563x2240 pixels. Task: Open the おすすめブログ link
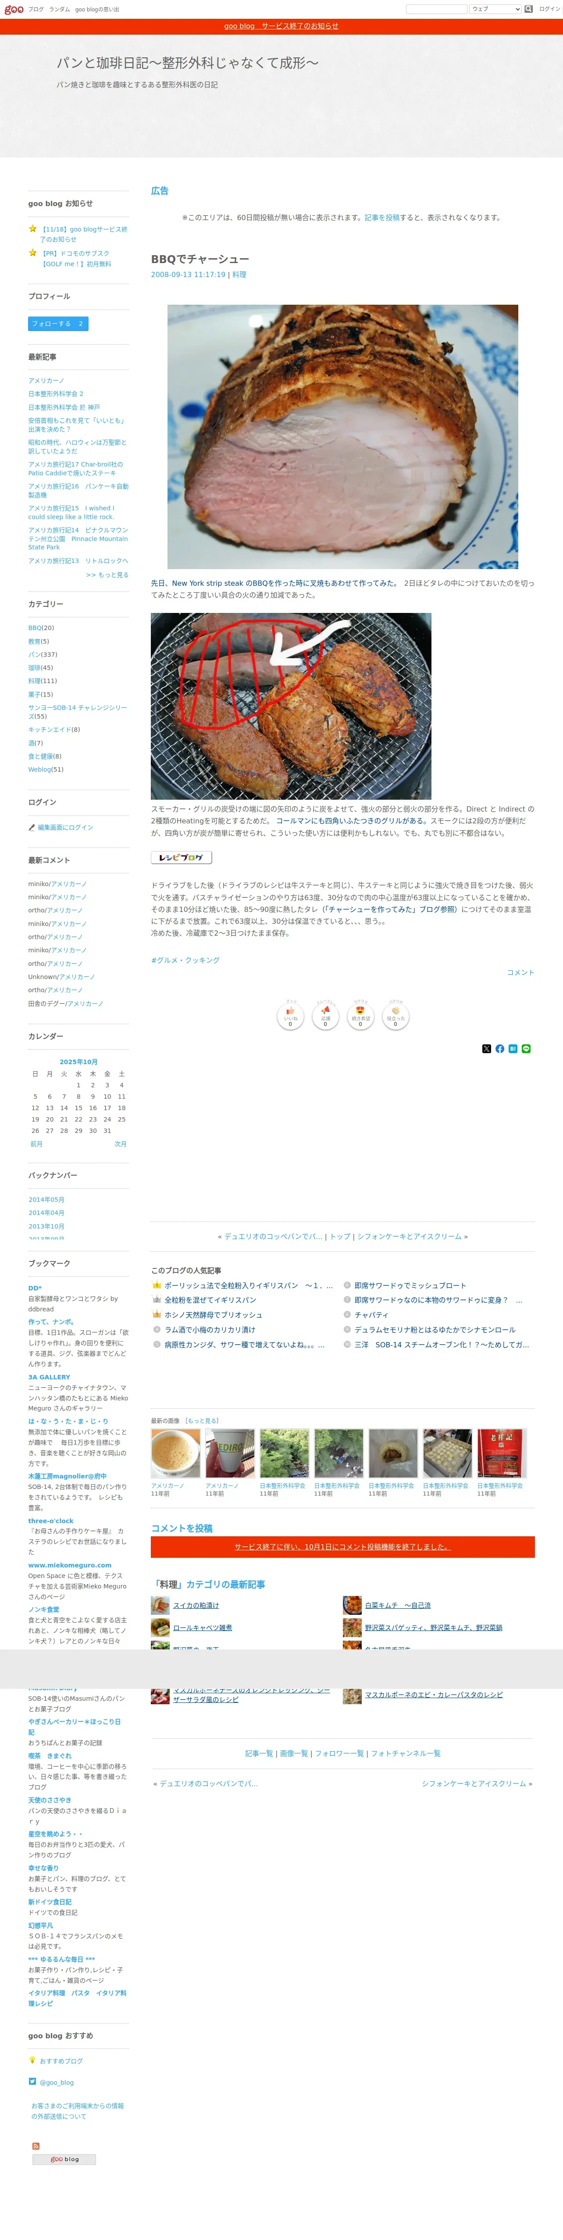tap(61, 2061)
